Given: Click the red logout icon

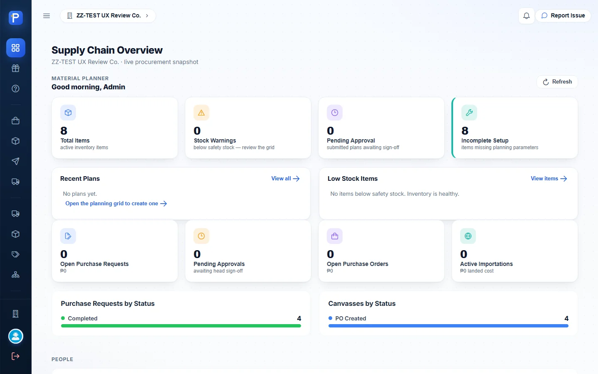Looking at the screenshot, I should click(16, 356).
